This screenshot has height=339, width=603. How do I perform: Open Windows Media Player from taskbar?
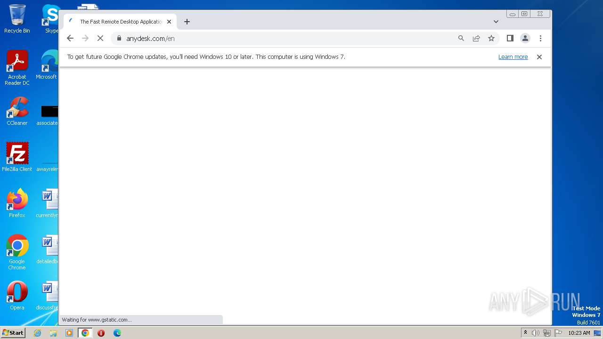tap(69, 333)
